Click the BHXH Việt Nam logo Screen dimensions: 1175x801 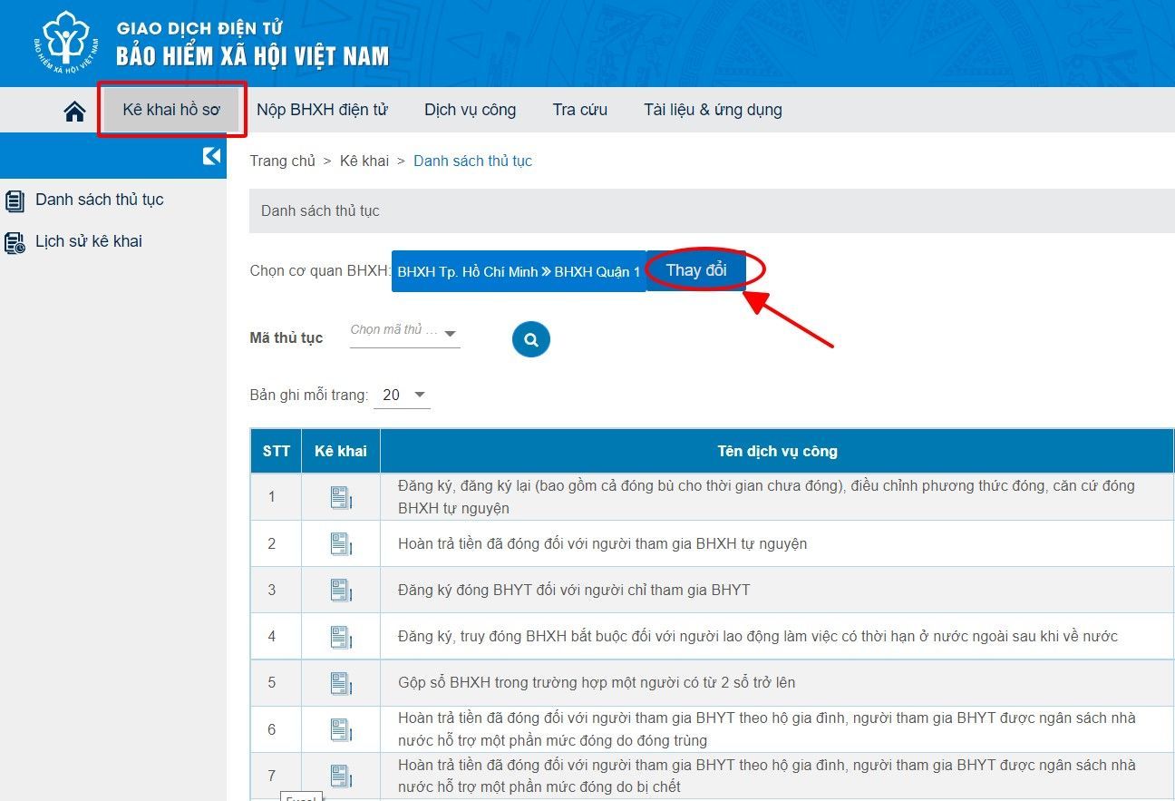tap(66, 43)
